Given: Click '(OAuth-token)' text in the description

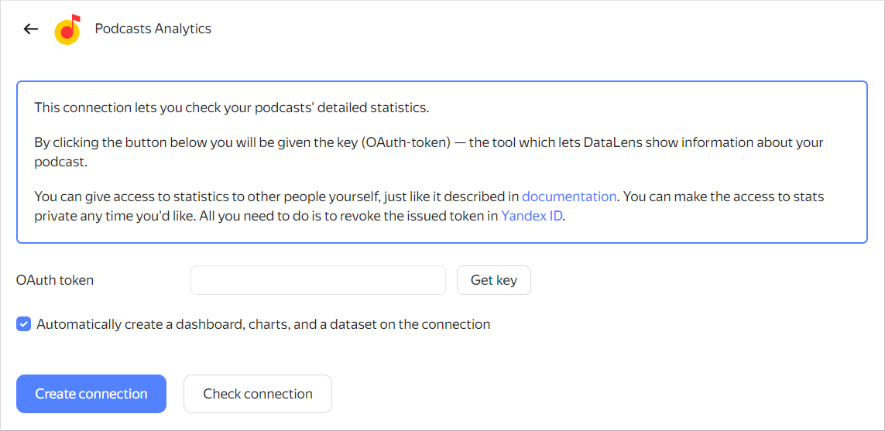Looking at the screenshot, I should pyautogui.click(x=406, y=143).
